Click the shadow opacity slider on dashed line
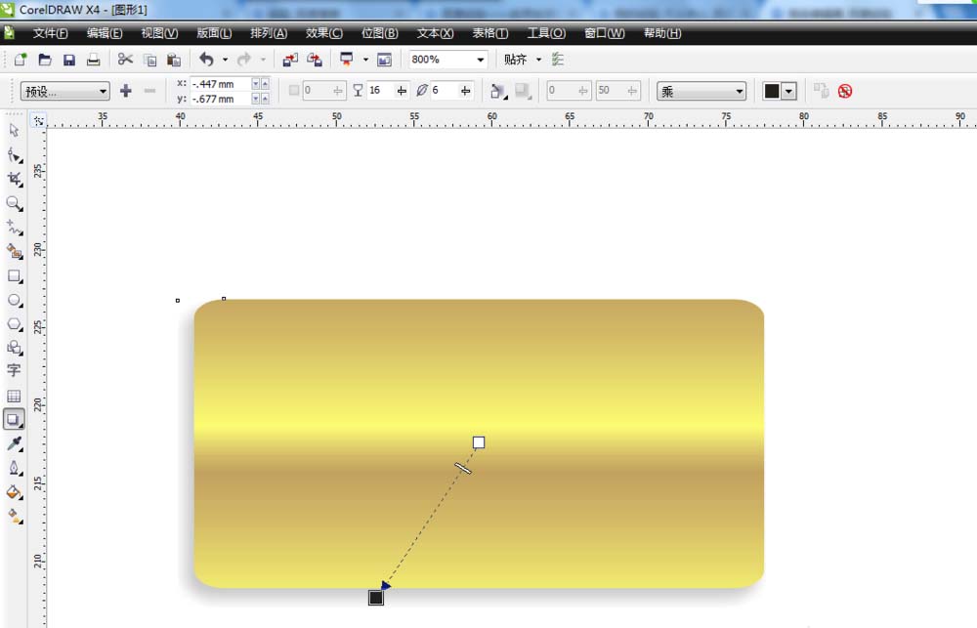Image resolution: width=977 pixels, height=628 pixels. 463,469
